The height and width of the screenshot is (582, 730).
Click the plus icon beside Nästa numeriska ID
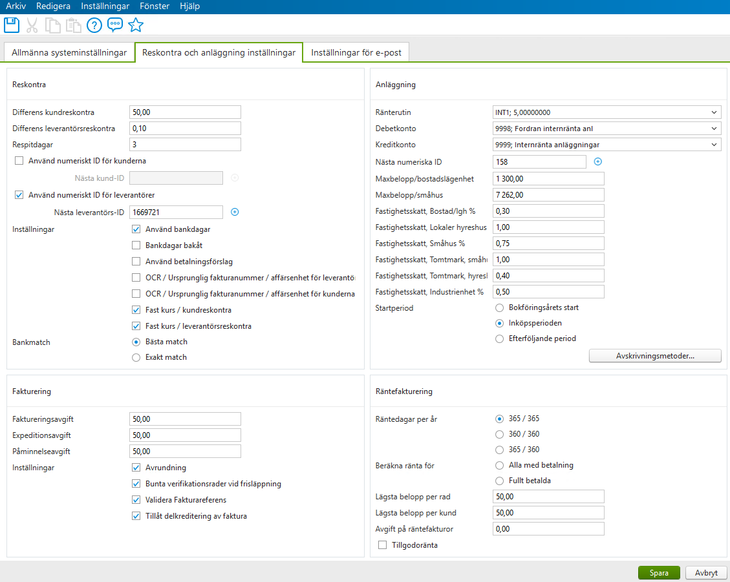coord(597,161)
